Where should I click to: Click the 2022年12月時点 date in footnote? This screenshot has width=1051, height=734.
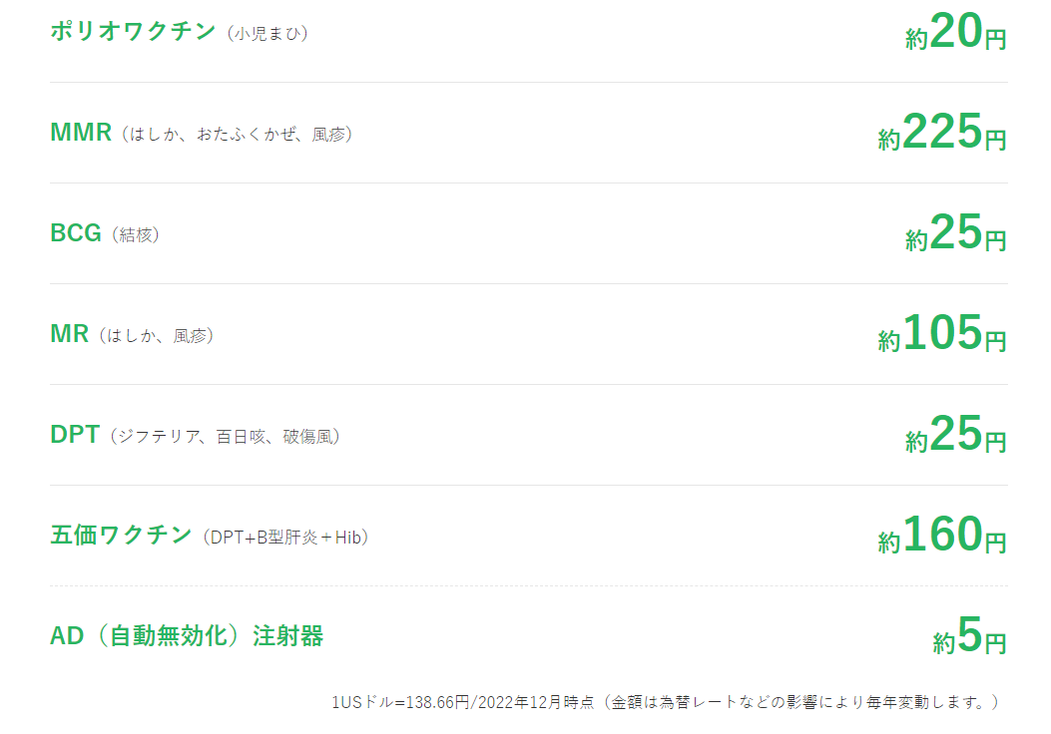536,702
